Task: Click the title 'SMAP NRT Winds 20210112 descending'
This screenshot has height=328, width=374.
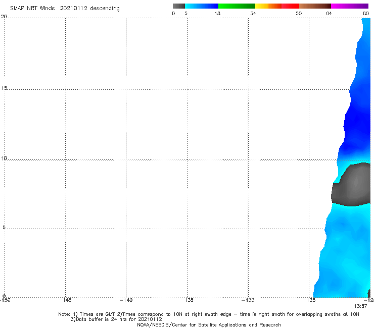Action: click(65, 9)
